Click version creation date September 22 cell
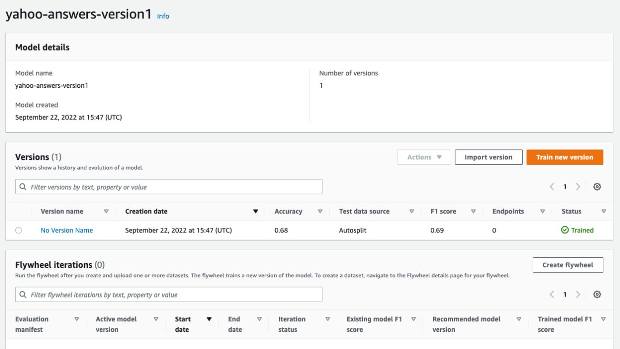This screenshot has height=349, width=620. pos(178,230)
